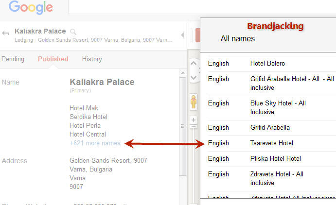Select the Blue Sky Hotel - All Inclusive row
The height and width of the screenshot is (205, 336).
click(x=271, y=108)
